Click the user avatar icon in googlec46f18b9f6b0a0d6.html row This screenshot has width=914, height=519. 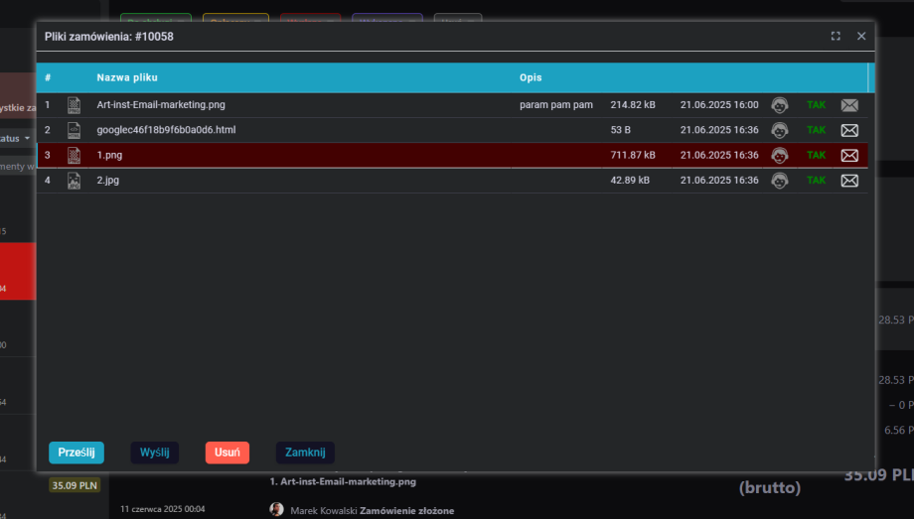[781, 130]
